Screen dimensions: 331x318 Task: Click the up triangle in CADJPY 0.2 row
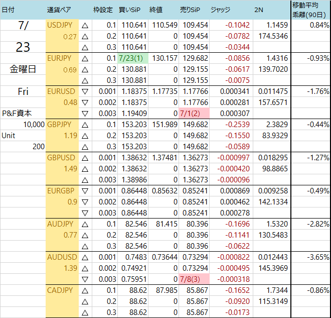[85, 301]
